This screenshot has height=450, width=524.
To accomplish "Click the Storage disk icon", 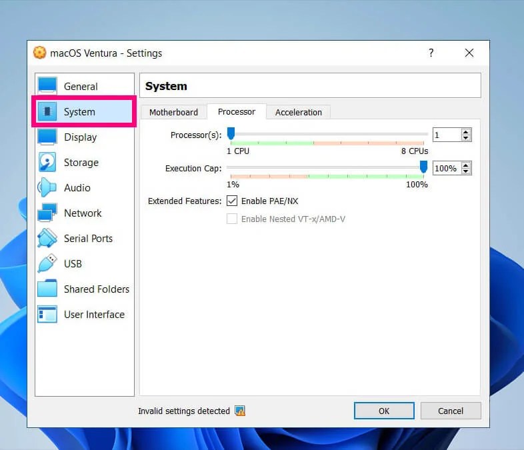I will (47, 163).
